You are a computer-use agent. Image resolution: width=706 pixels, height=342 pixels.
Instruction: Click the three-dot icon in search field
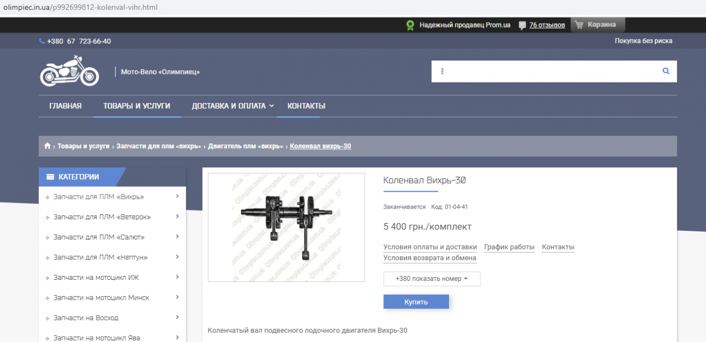click(442, 71)
